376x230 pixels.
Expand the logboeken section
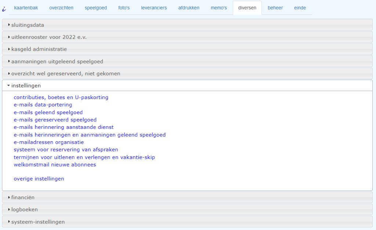click(187, 209)
